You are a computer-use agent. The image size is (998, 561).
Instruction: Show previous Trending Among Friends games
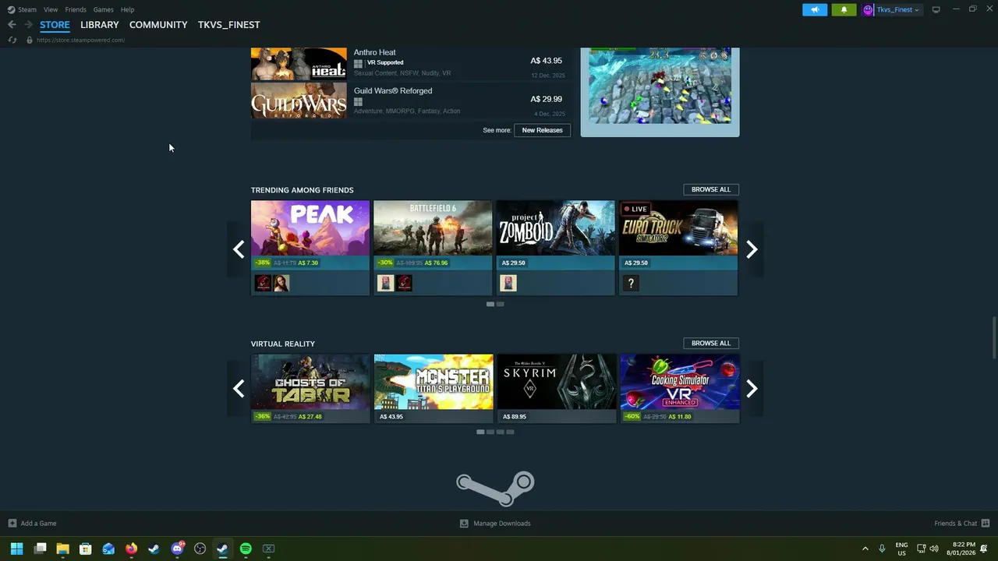tap(239, 249)
